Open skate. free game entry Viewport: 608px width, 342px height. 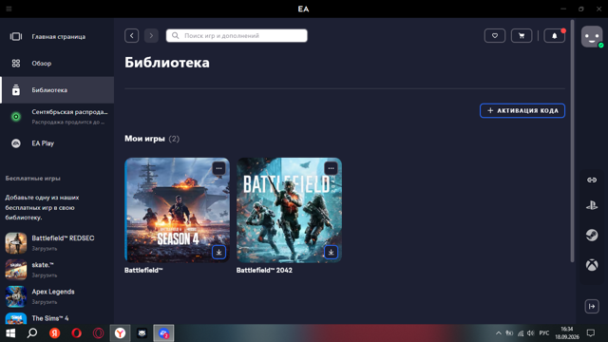(x=57, y=270)
